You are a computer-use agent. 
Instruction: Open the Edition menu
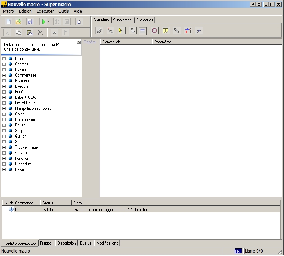tap(25, 11)
